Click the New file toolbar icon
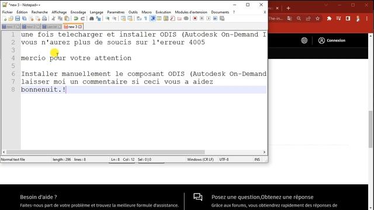This screenshot has width=374, height=210. (5, 19)
